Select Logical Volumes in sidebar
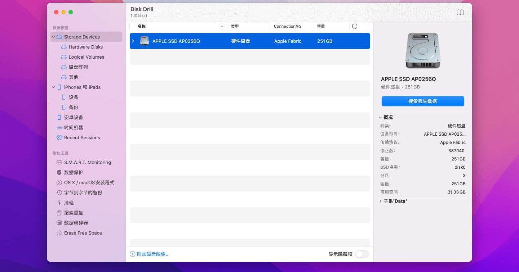 pos(86,57)
